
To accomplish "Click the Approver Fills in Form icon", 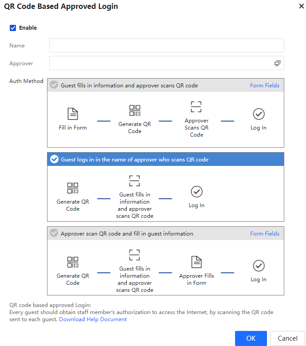I will (196, 262).
